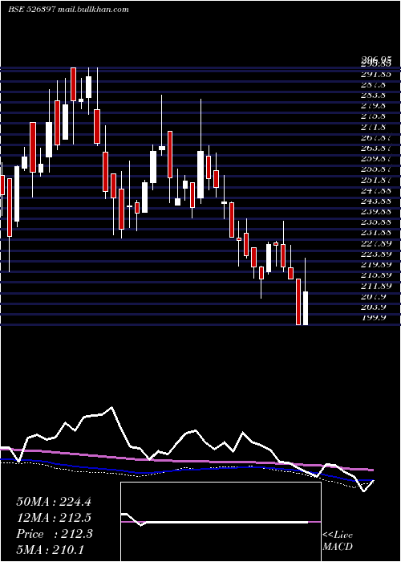Select the 275.8 price axis label

(374, 116)
